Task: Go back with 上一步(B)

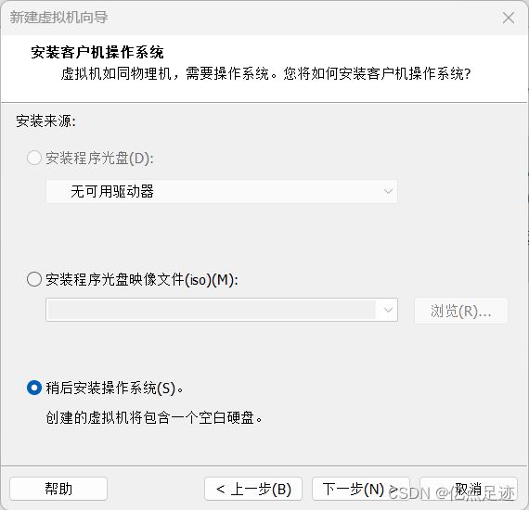Action: point(253,489)
